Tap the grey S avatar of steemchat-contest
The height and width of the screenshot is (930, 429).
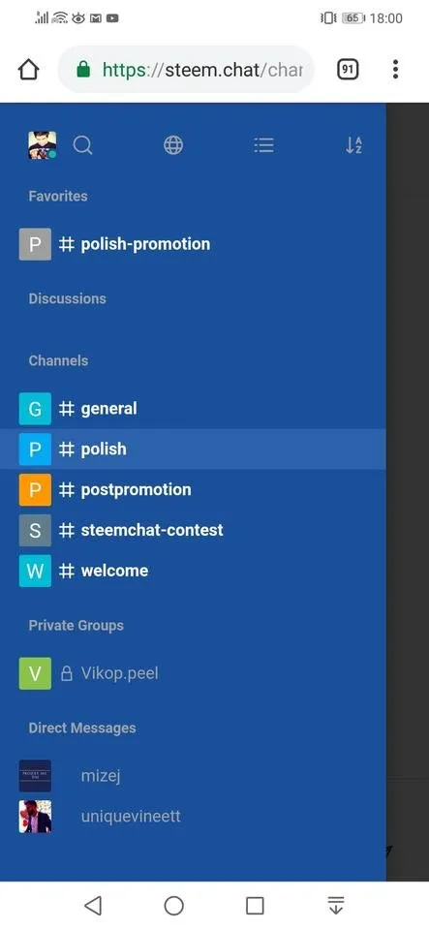(35, 530)
